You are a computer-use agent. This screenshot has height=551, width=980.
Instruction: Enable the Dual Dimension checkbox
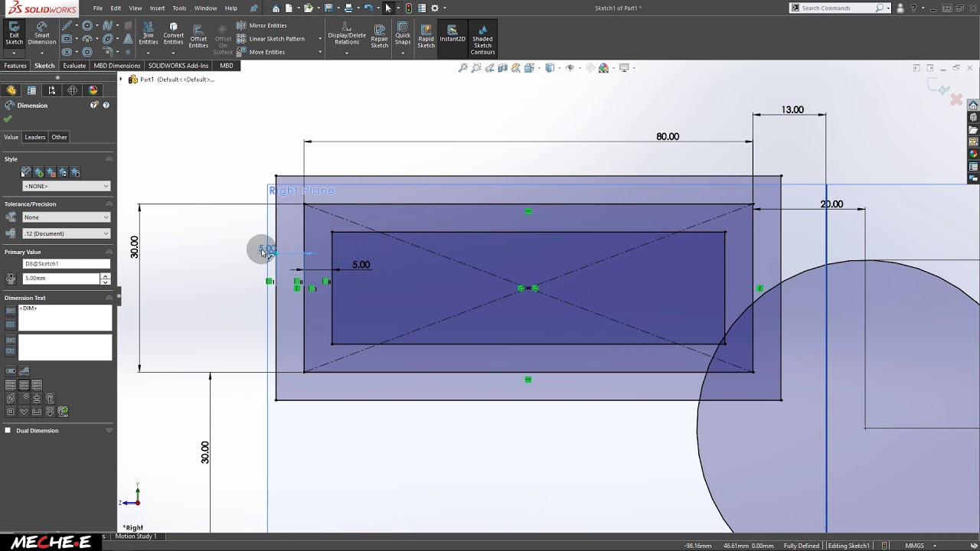coord(8,430)
